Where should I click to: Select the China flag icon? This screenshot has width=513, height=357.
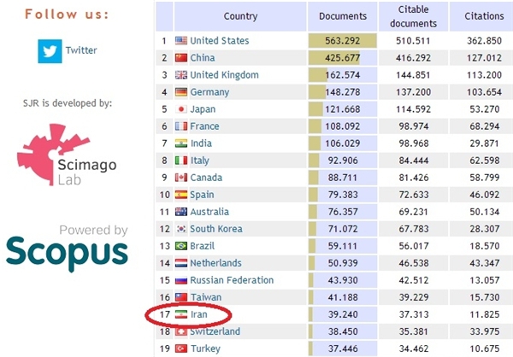click(180, 57)
